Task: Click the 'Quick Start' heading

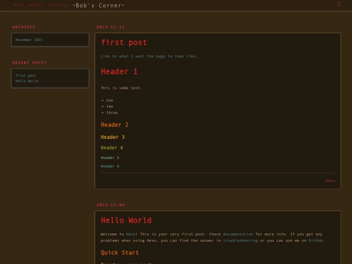Action: tap(120, 252)
